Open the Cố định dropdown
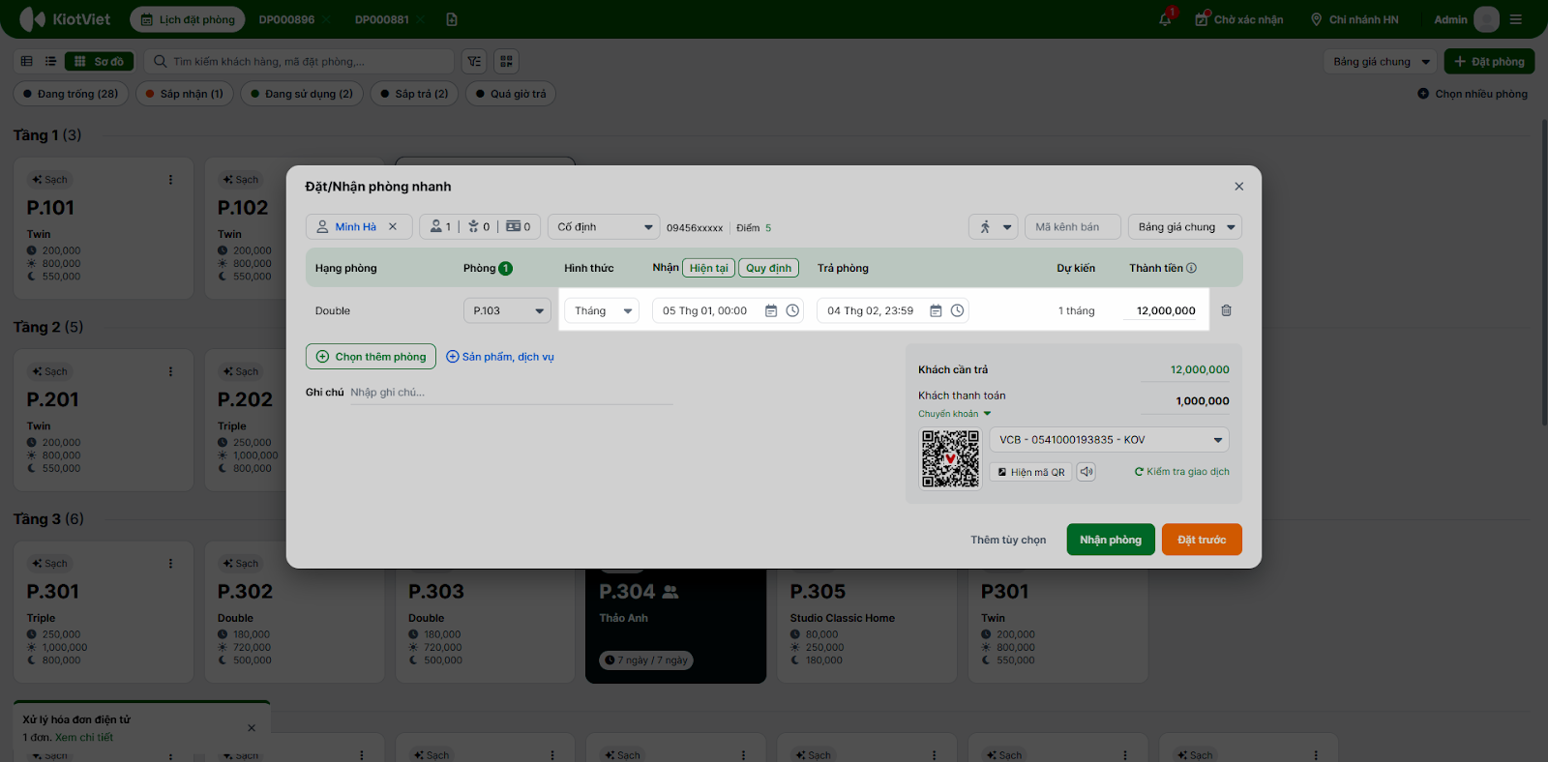Screen dimensions: 1548x762 (x=604, y=227)
